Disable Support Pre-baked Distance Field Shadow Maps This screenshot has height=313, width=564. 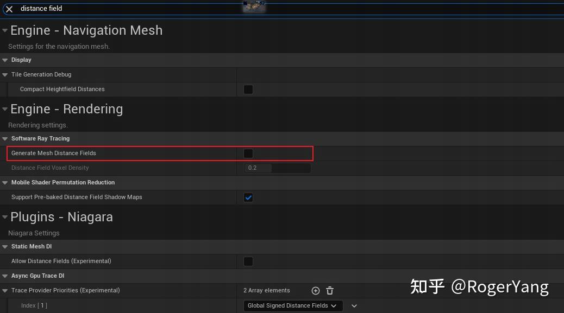click(x=248, y=197)
